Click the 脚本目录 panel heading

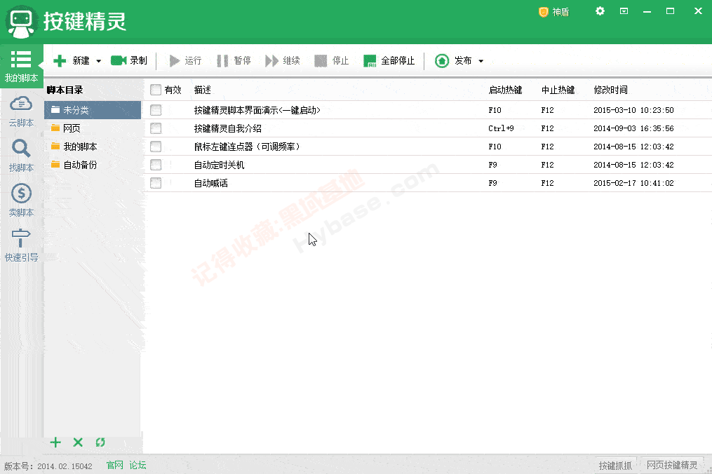(x=65, y=90)
